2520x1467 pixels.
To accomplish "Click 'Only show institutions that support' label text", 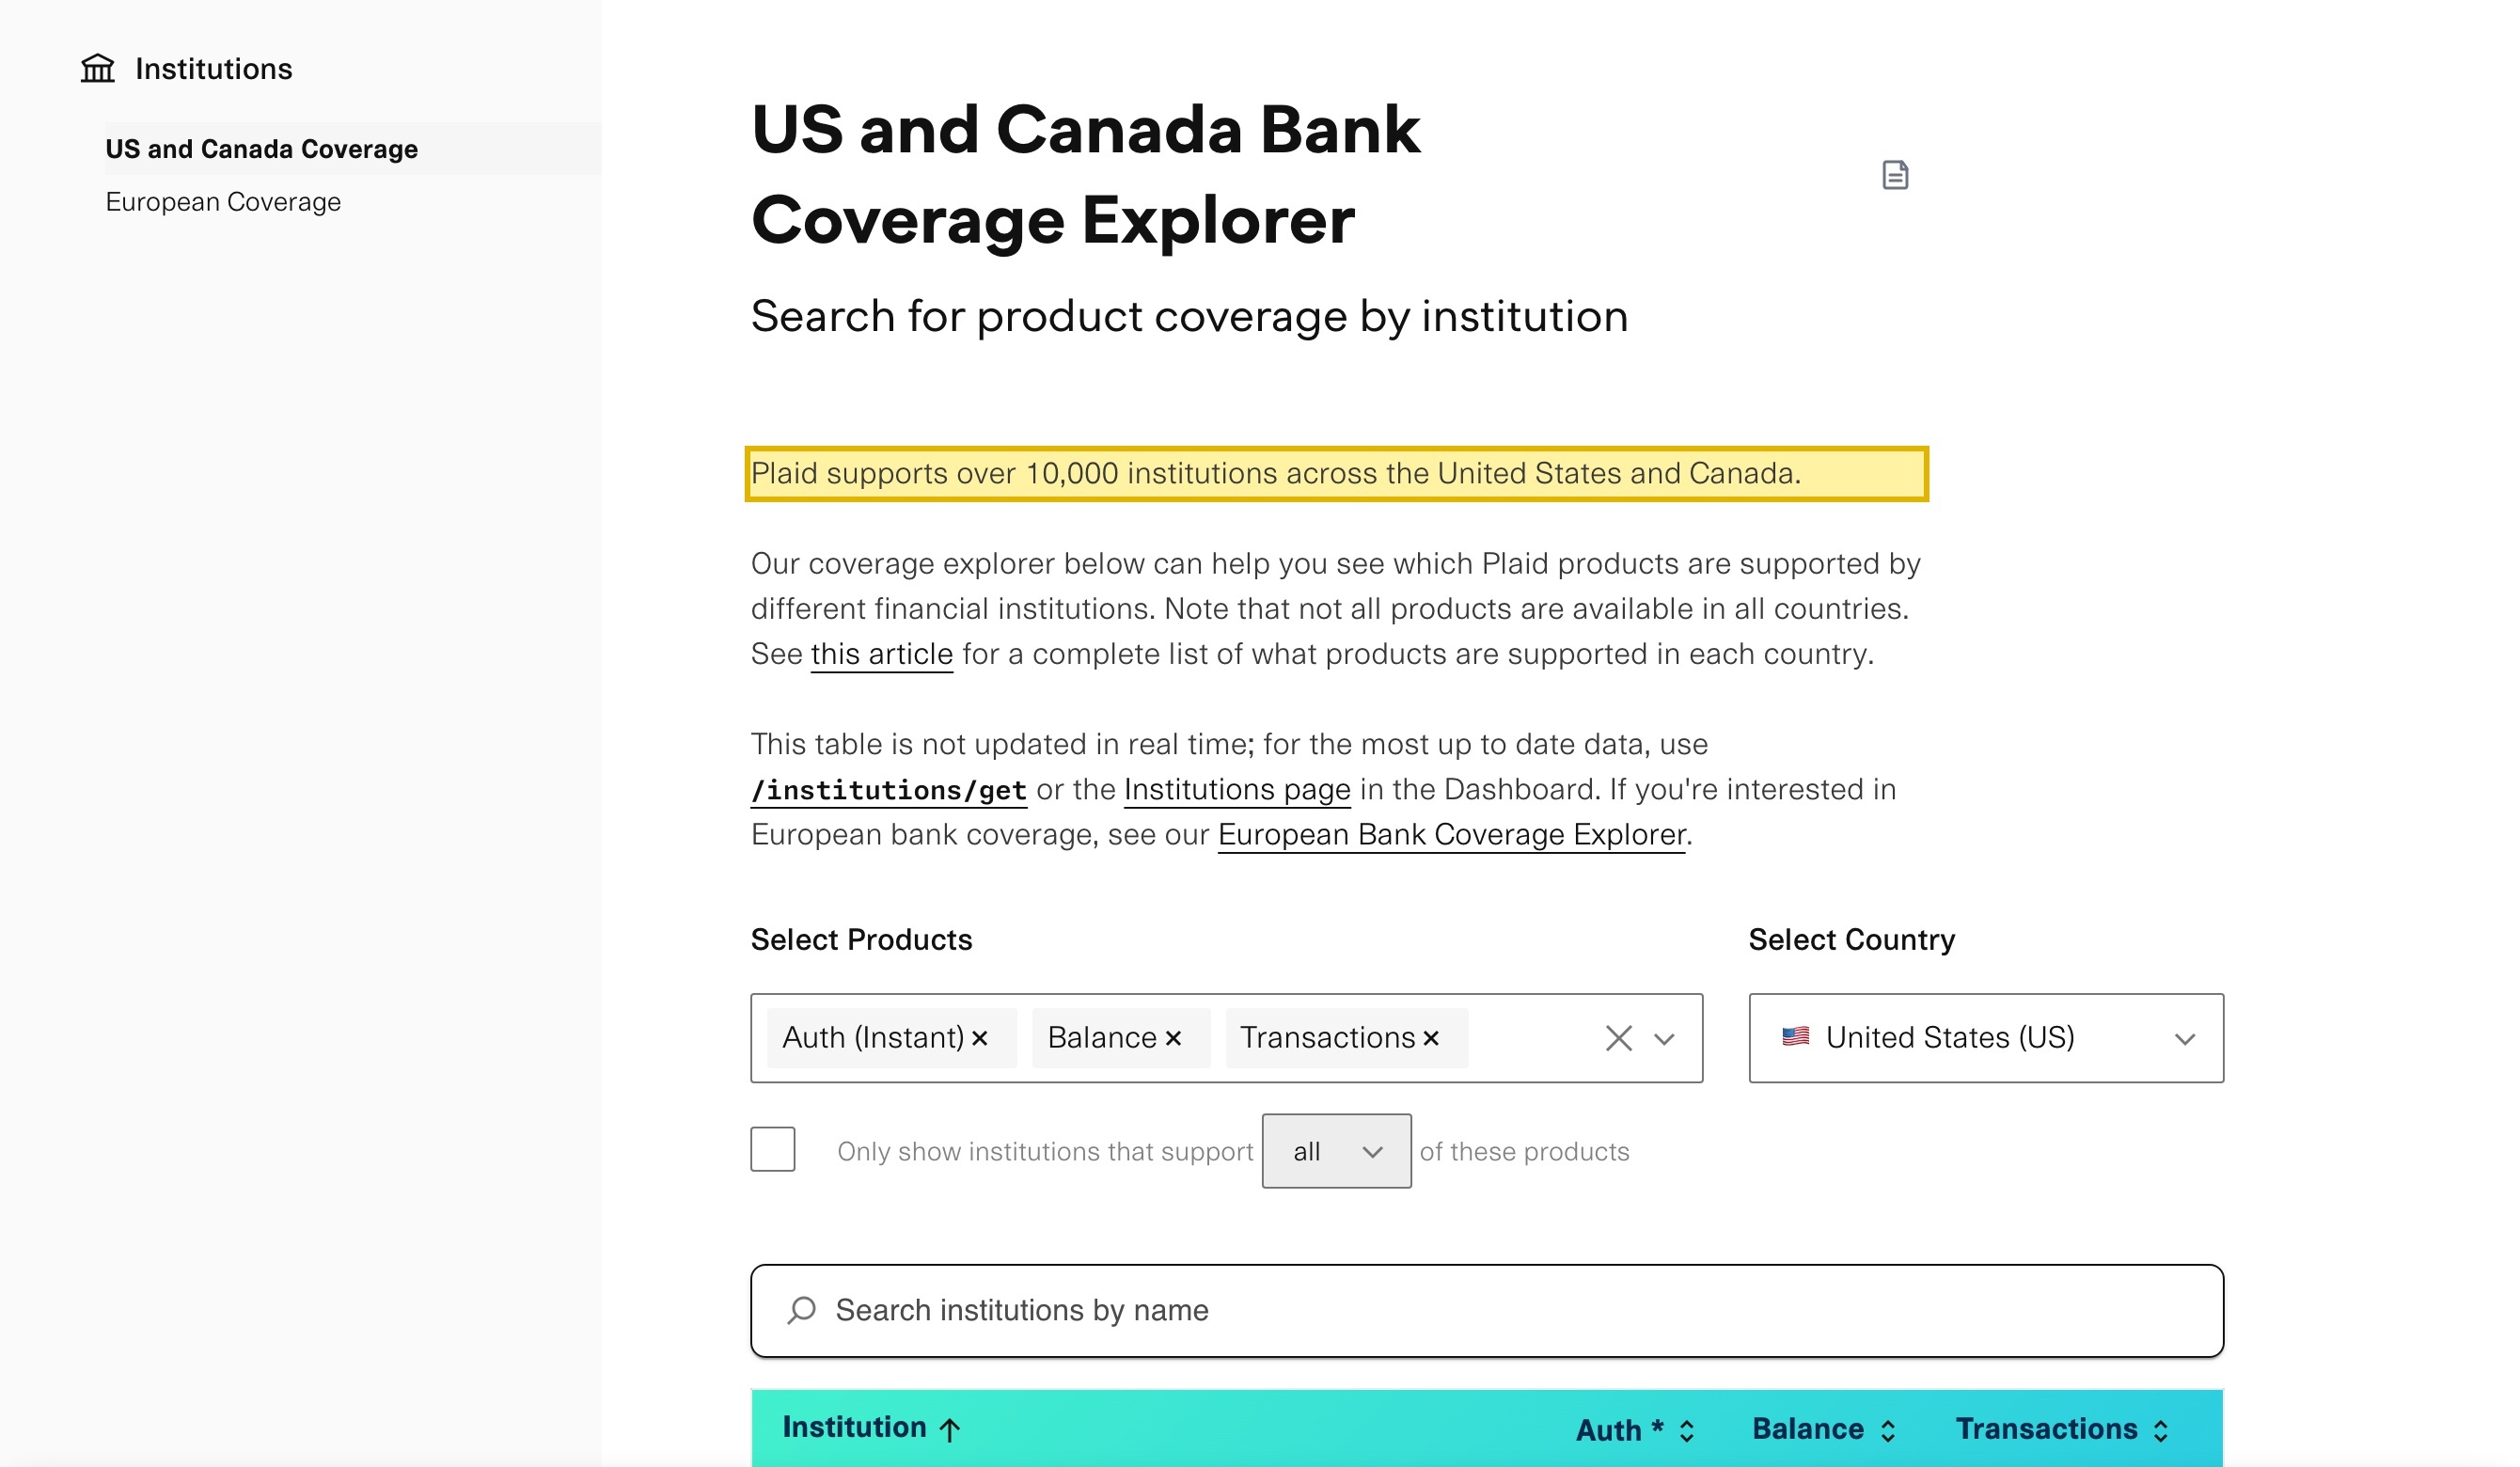I will [x=1045, y=1152].
